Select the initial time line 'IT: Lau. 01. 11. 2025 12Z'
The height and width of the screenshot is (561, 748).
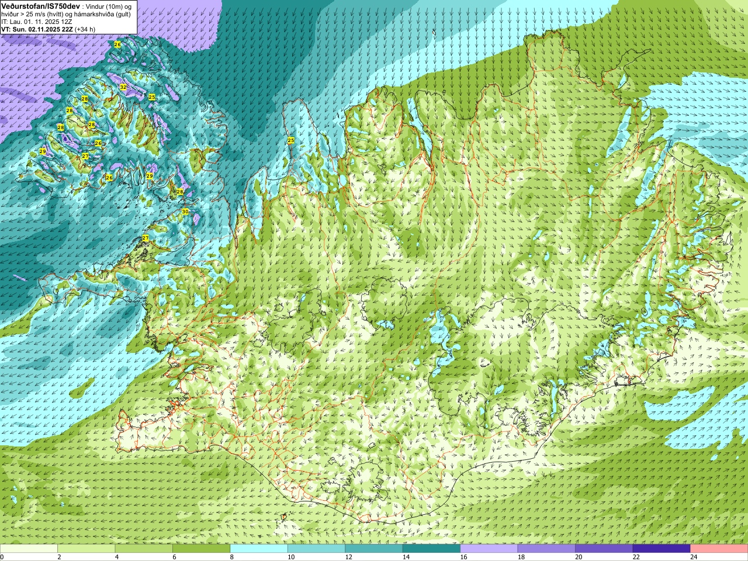(x=36, y=22)
